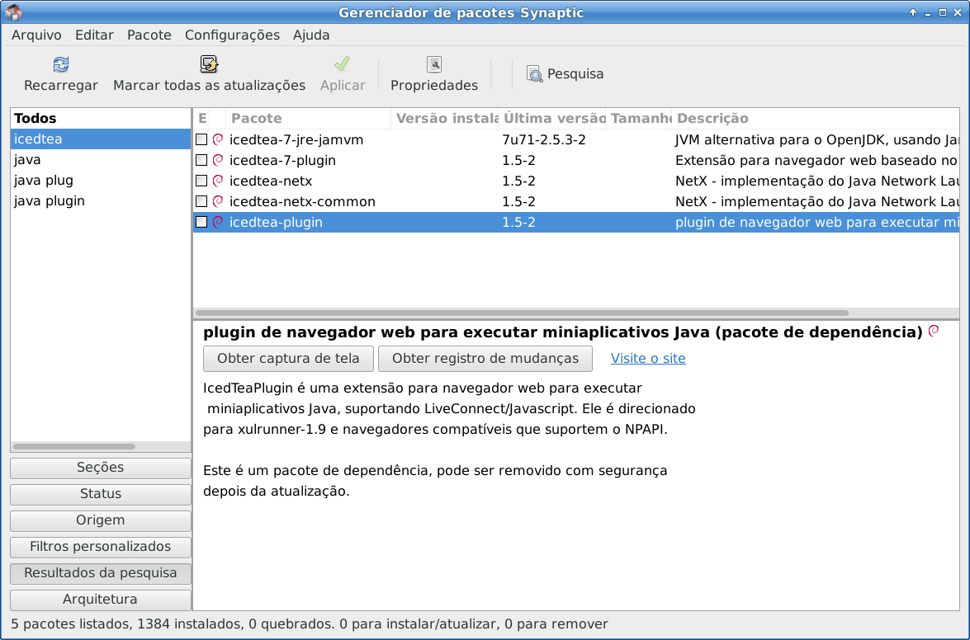
Task: Switch to Filtros personalizados view
Action: pyautogui.click(x=100, y=547)
